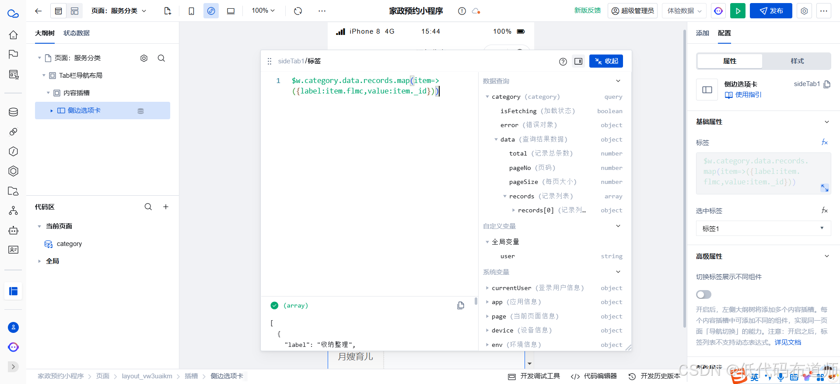Open the purple AI assistant icon in header

point(718,11)
